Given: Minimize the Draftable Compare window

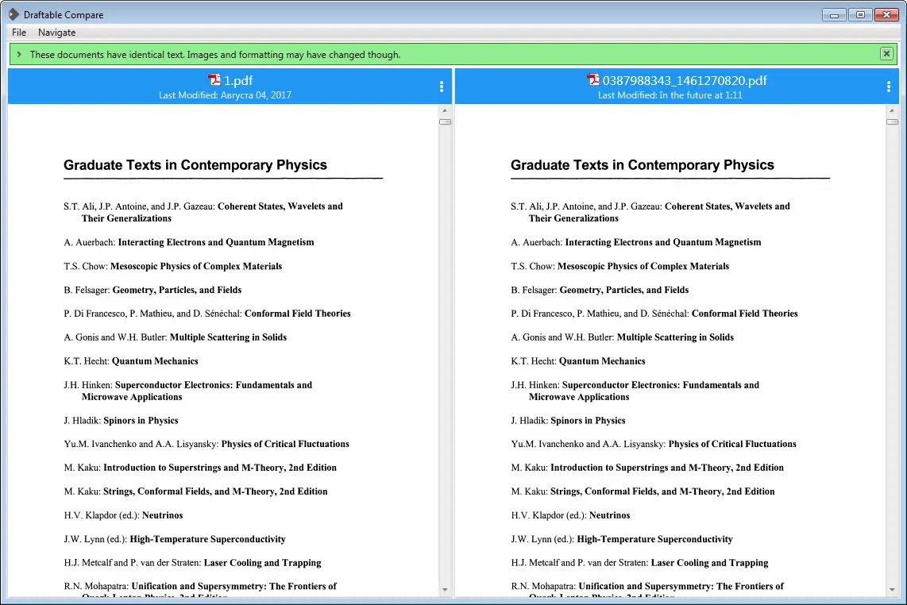Looking at the screenshot, I should point(834,15).
